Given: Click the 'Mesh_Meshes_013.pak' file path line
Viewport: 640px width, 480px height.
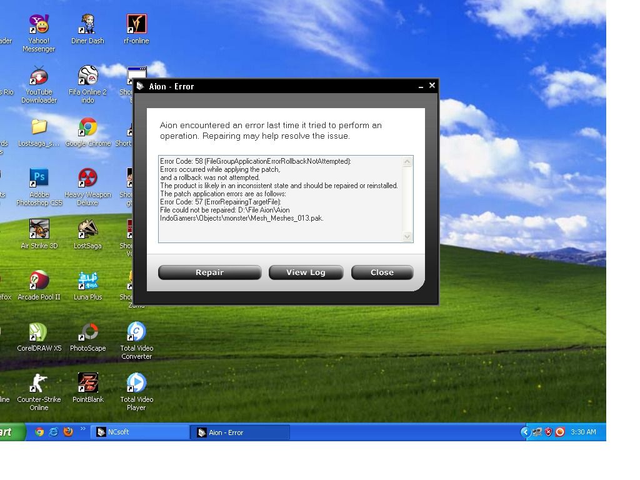Looking at the screenshot, I should click(x=242, y=218).
